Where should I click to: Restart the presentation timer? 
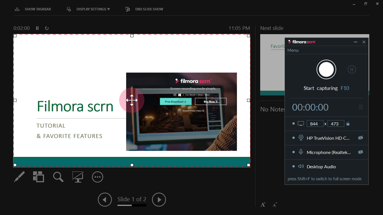point(47,28)
